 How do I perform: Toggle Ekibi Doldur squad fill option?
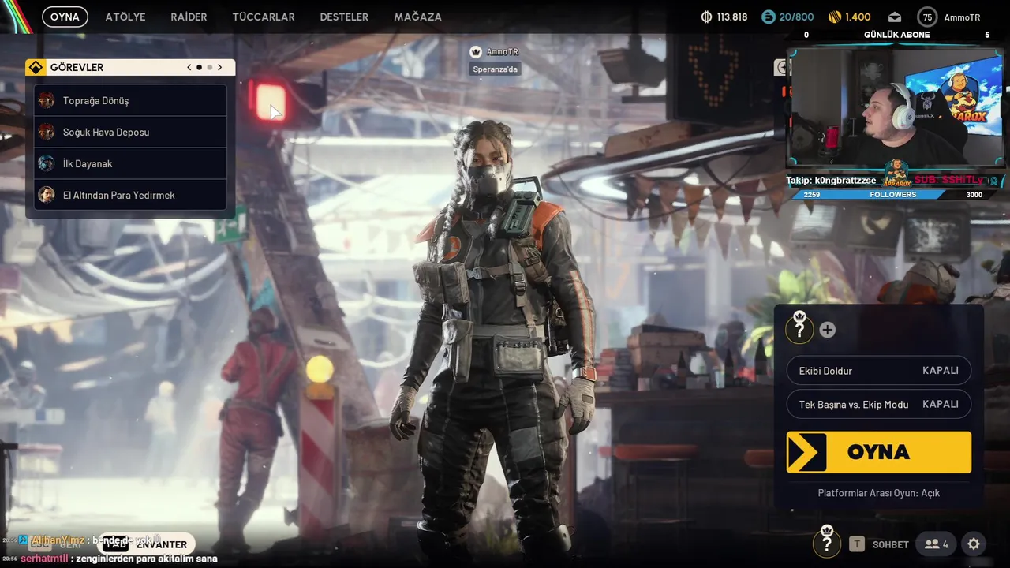point(879,370)
